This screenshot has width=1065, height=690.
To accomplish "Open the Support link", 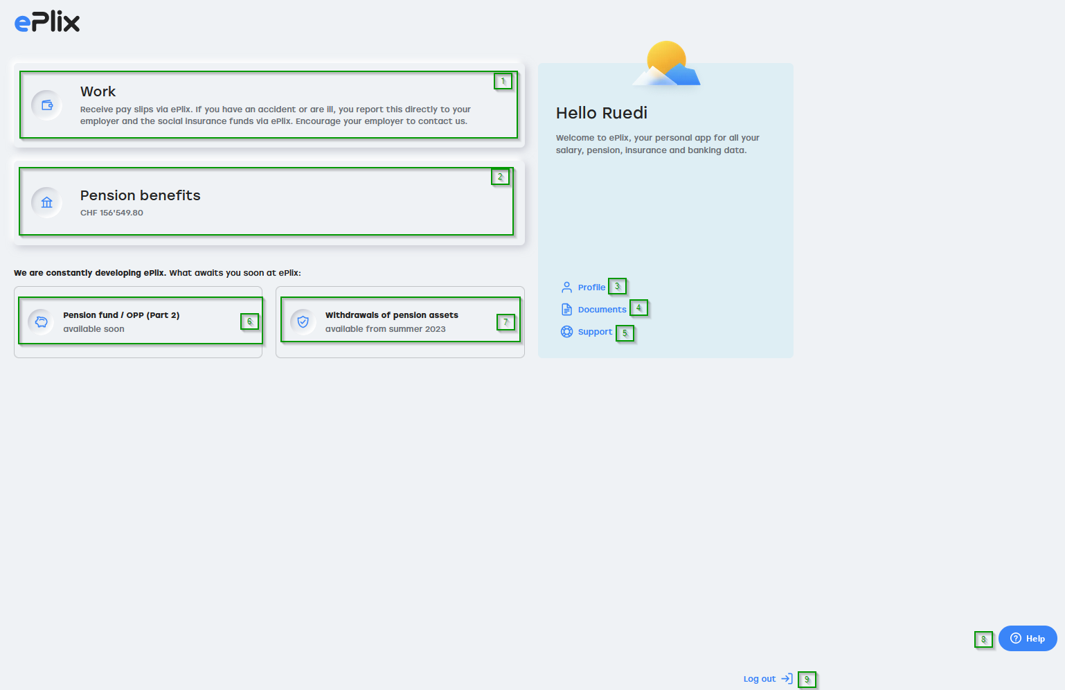I will [595, 332].
